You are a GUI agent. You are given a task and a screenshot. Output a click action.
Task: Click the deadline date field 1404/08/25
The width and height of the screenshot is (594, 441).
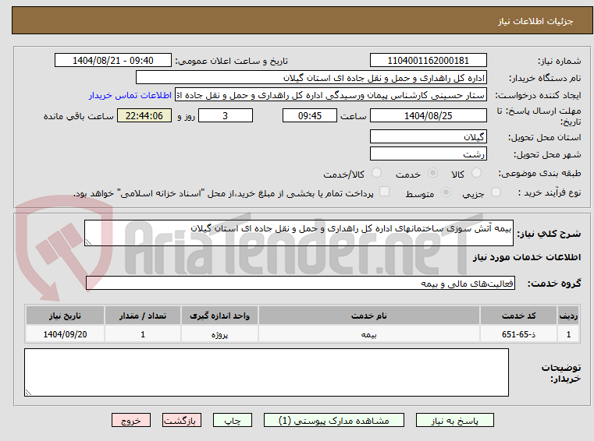pyautogui.click(x=428, y=116)
